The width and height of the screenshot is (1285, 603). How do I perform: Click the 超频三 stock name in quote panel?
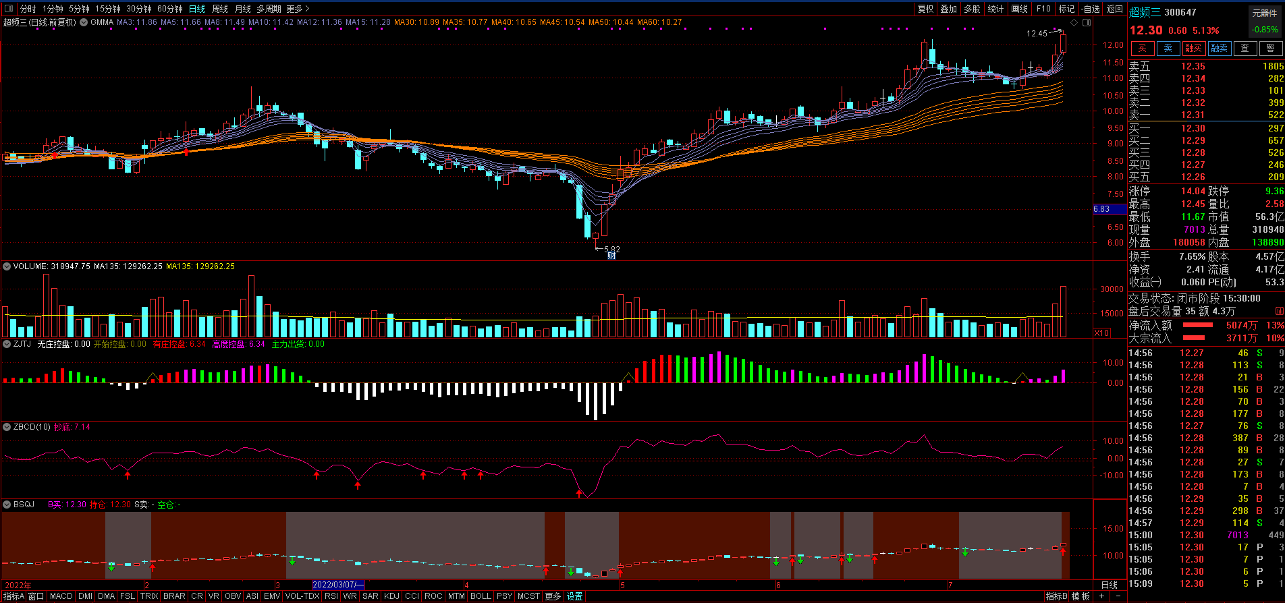(x=1145, y=12)
